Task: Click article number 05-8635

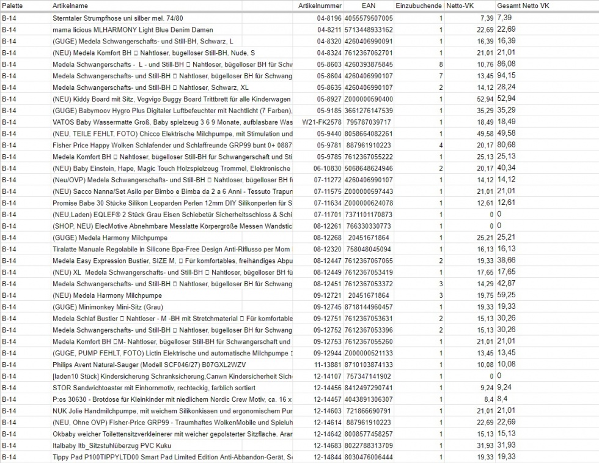Action: tap(329, 87)
